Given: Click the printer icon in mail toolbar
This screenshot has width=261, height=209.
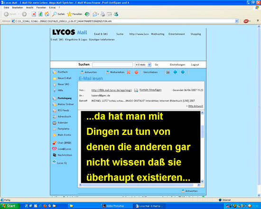Looking at the screenshot, I should pyautogui.click(x=168, y=72).
